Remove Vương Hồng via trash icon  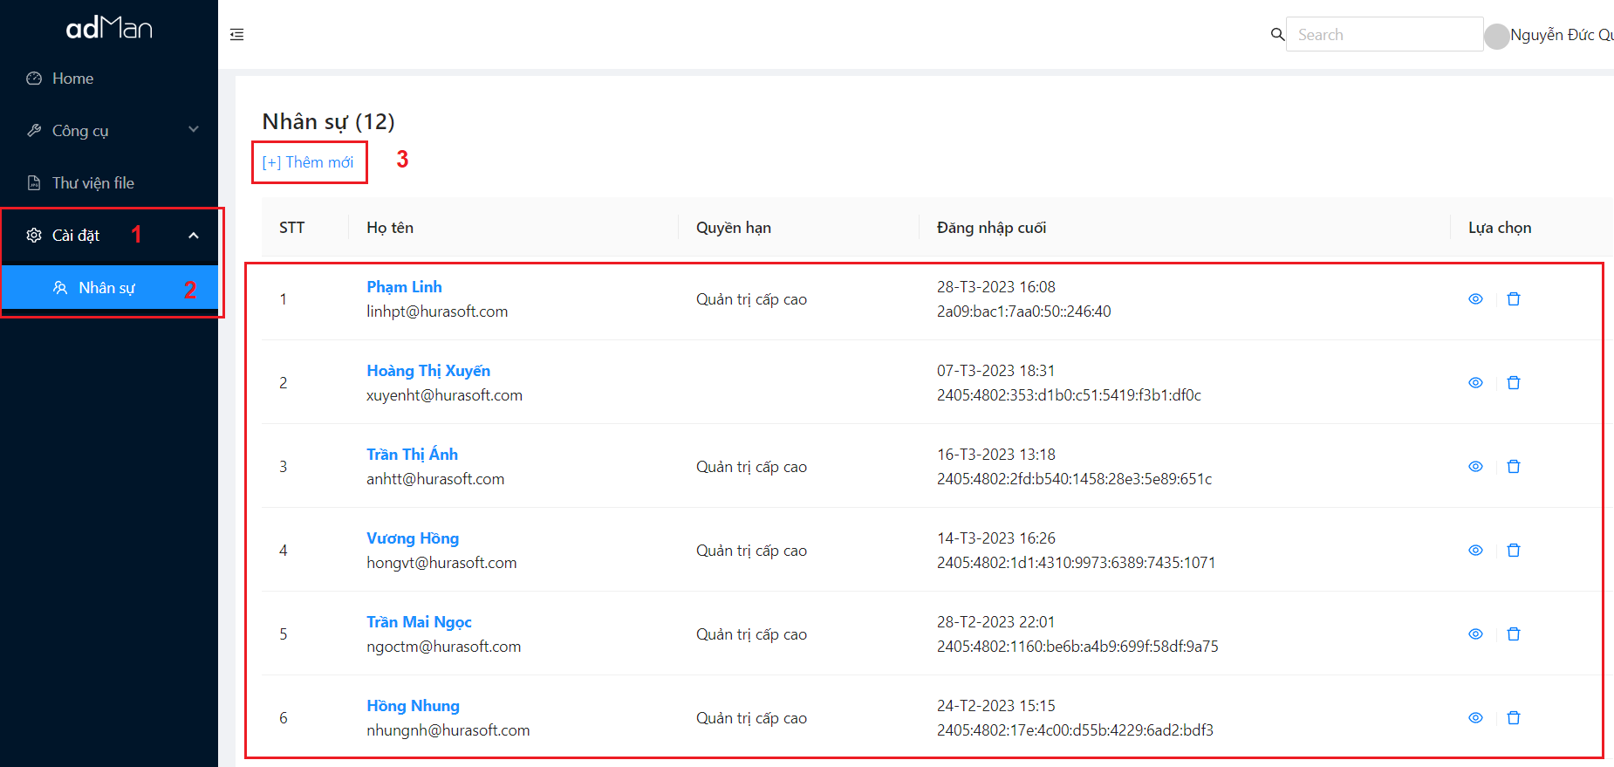pyautogui.click(x=1514, y=551)
